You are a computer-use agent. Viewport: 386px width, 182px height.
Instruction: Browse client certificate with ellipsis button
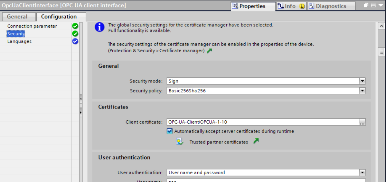coord(362,122)
